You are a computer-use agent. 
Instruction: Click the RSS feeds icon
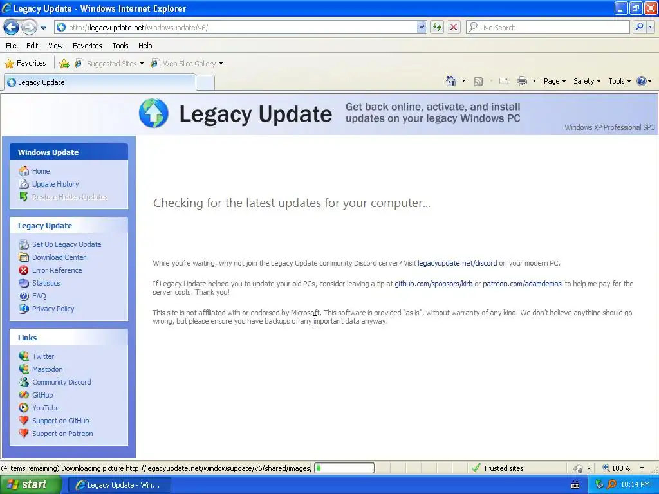click(478, 82)
